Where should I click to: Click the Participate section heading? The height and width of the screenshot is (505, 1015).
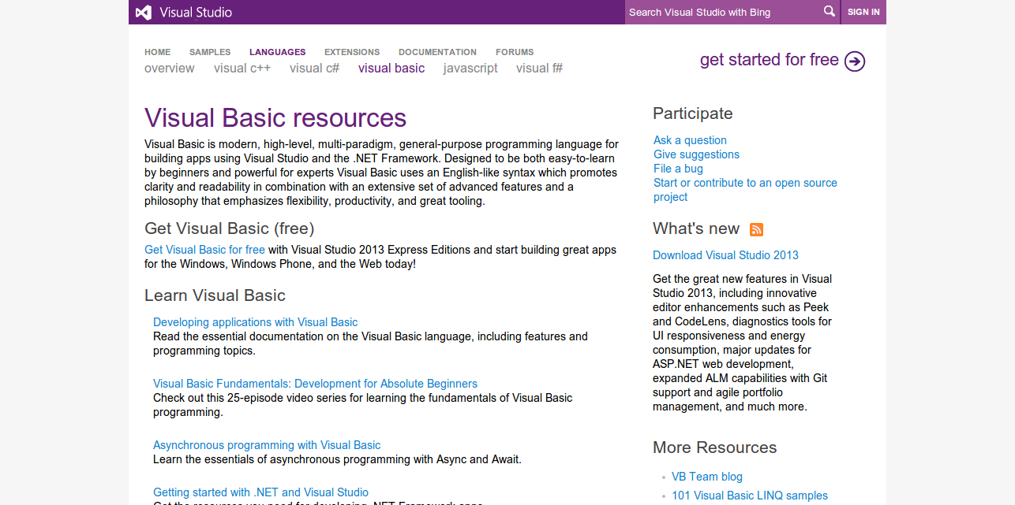[693, 113]
